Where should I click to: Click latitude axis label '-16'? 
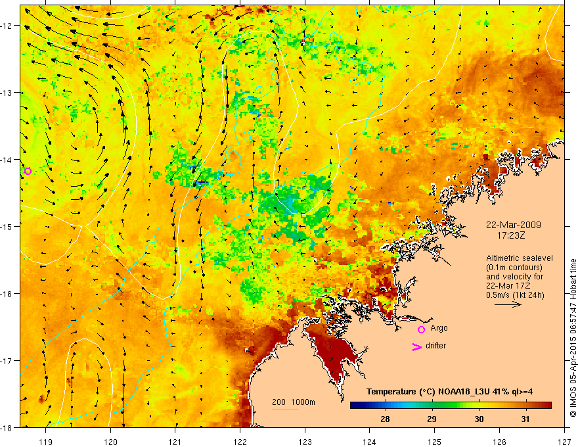(7, 294)
